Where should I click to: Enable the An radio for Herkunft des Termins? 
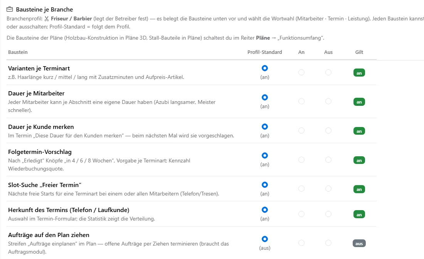point(301,214)
